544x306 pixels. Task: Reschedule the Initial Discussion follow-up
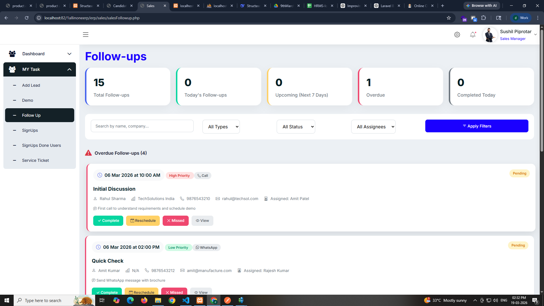(x=143, y=221)
